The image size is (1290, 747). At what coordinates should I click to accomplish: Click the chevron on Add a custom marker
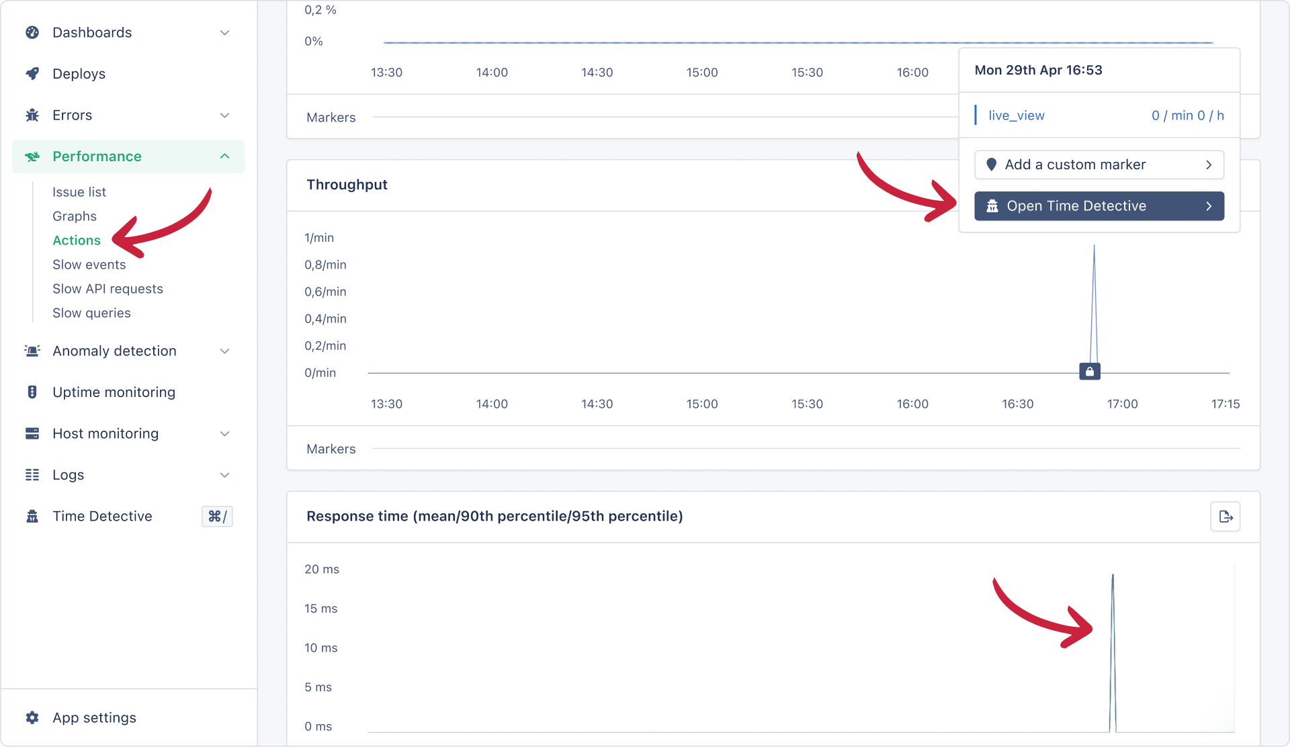pyautogui.click(x=1209, y=165)
